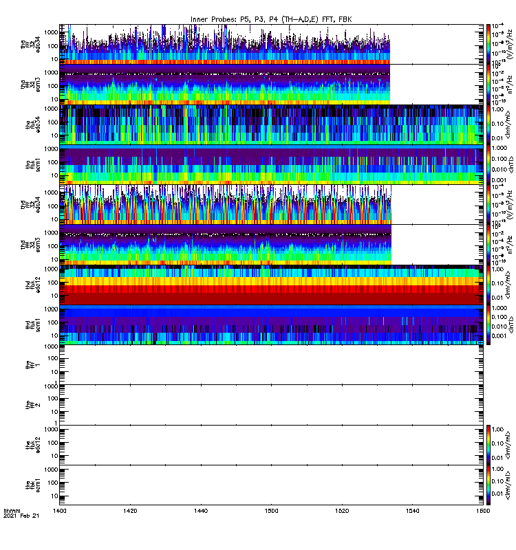Click the 'thd fff 32 scm3' panel label
This screenshot has width=516, height=550.
pyautogui.click(x=30, y=245)
